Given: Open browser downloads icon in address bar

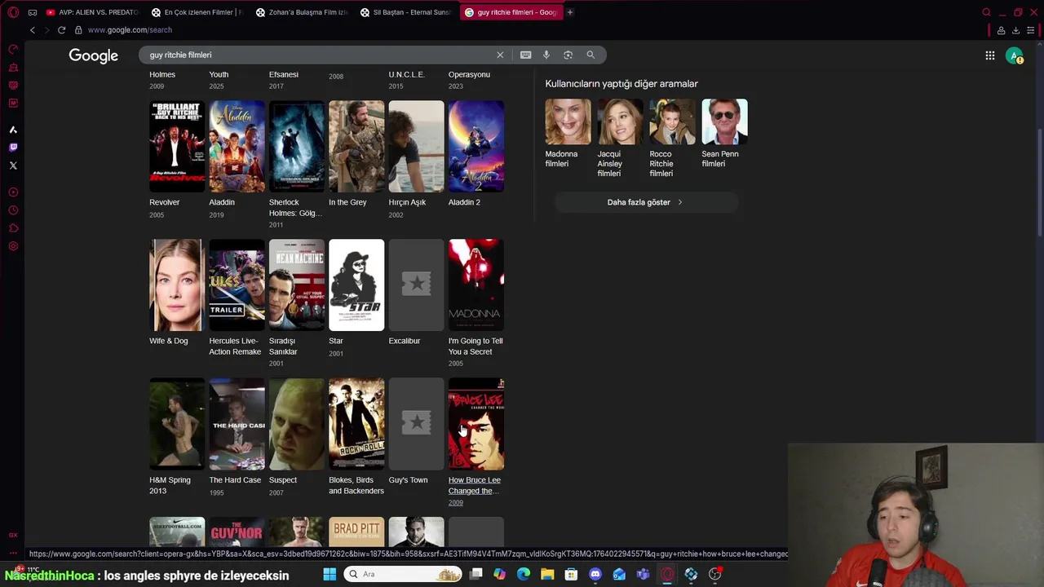Looking at the screenshot, I should pyautogui.click(x=1015, y=30).
